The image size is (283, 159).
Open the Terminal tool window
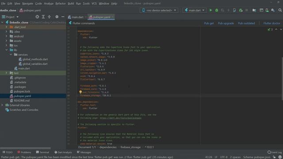coord(42,152)
